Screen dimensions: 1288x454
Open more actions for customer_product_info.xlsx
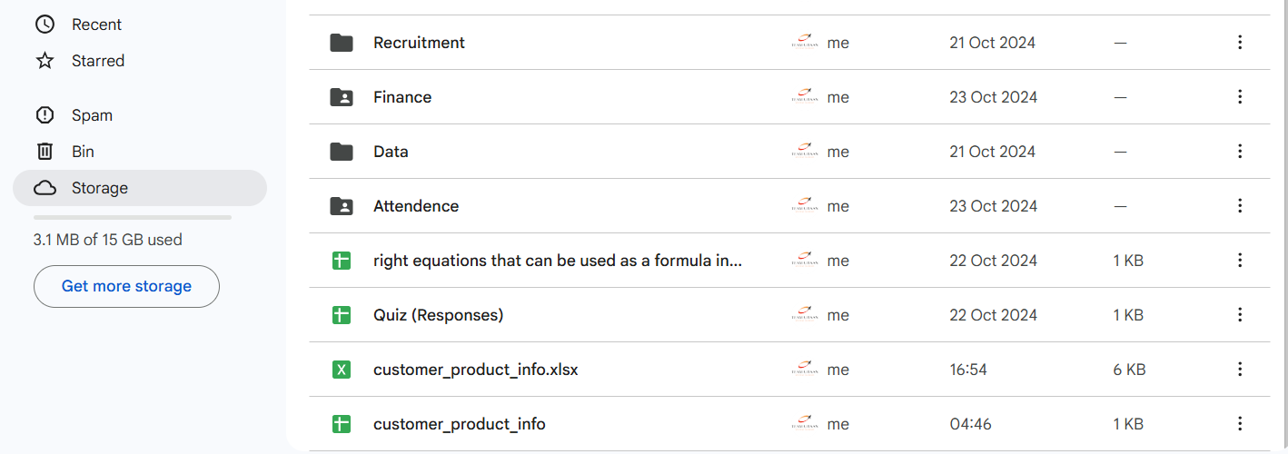1240,370
